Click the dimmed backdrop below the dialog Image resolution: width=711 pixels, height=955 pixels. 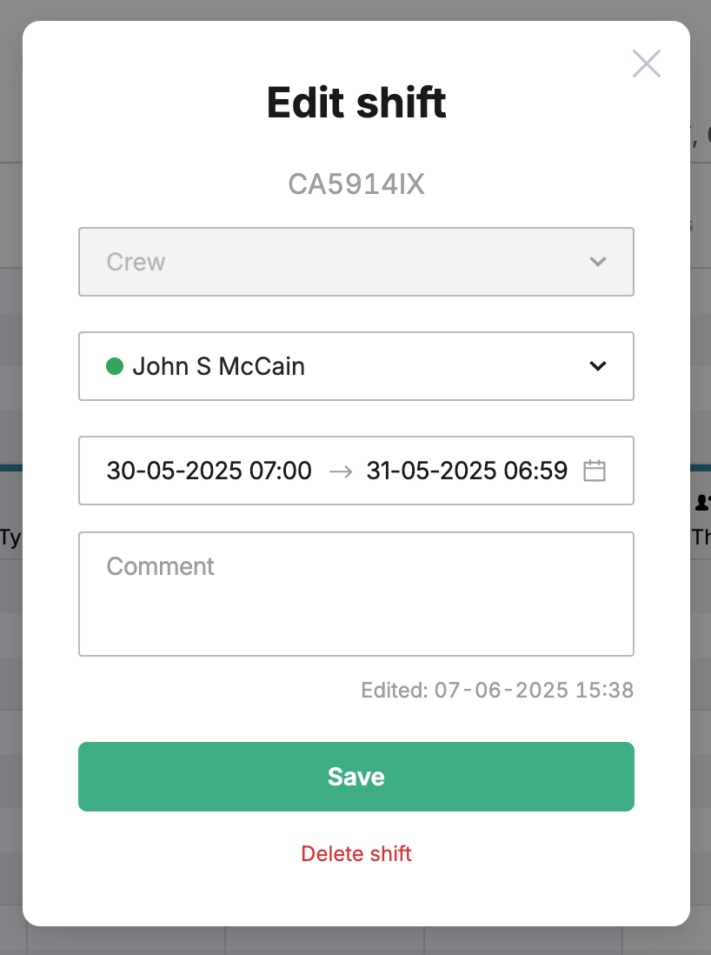tap(355, 942)
